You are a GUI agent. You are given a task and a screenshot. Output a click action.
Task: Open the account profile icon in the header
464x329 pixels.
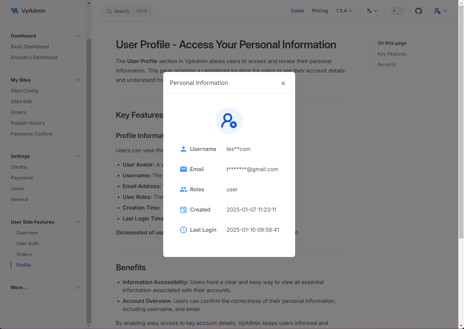[438, 11]
